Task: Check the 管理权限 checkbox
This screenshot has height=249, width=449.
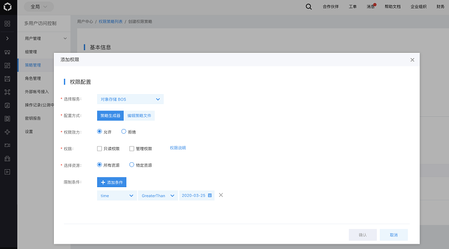Action: [x=132, y=149]
